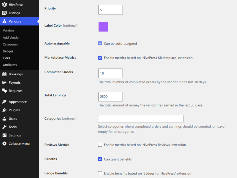Open Tools via the wrench icon
This screenshot has width=237, height=178.
click(4, 127)
